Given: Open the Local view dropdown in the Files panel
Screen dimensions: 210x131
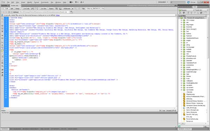Looking at the screenshot, I should 202,10.
